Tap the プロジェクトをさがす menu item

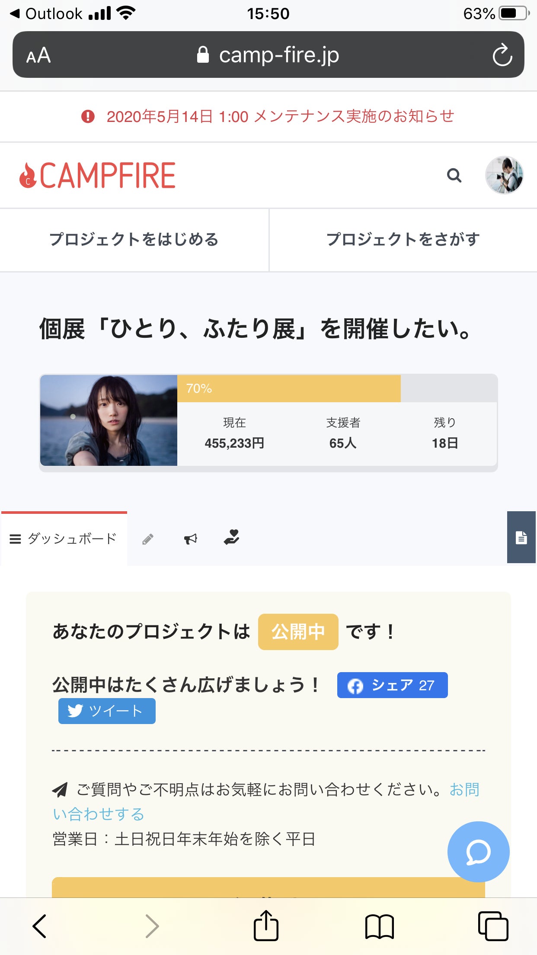coord(403,240)
